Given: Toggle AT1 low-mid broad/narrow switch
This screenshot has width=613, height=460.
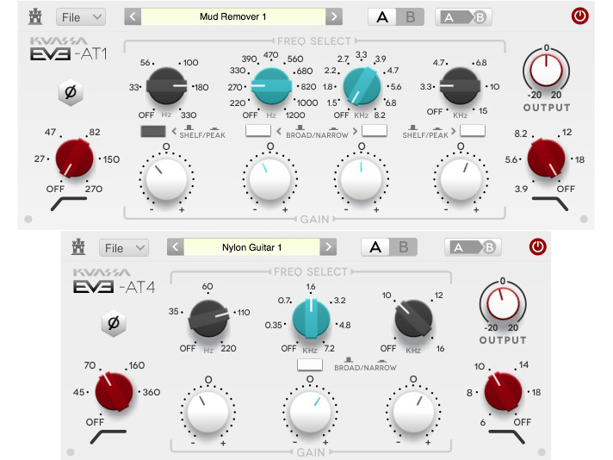Looking at the screenshot, I should tap(258, 131).
